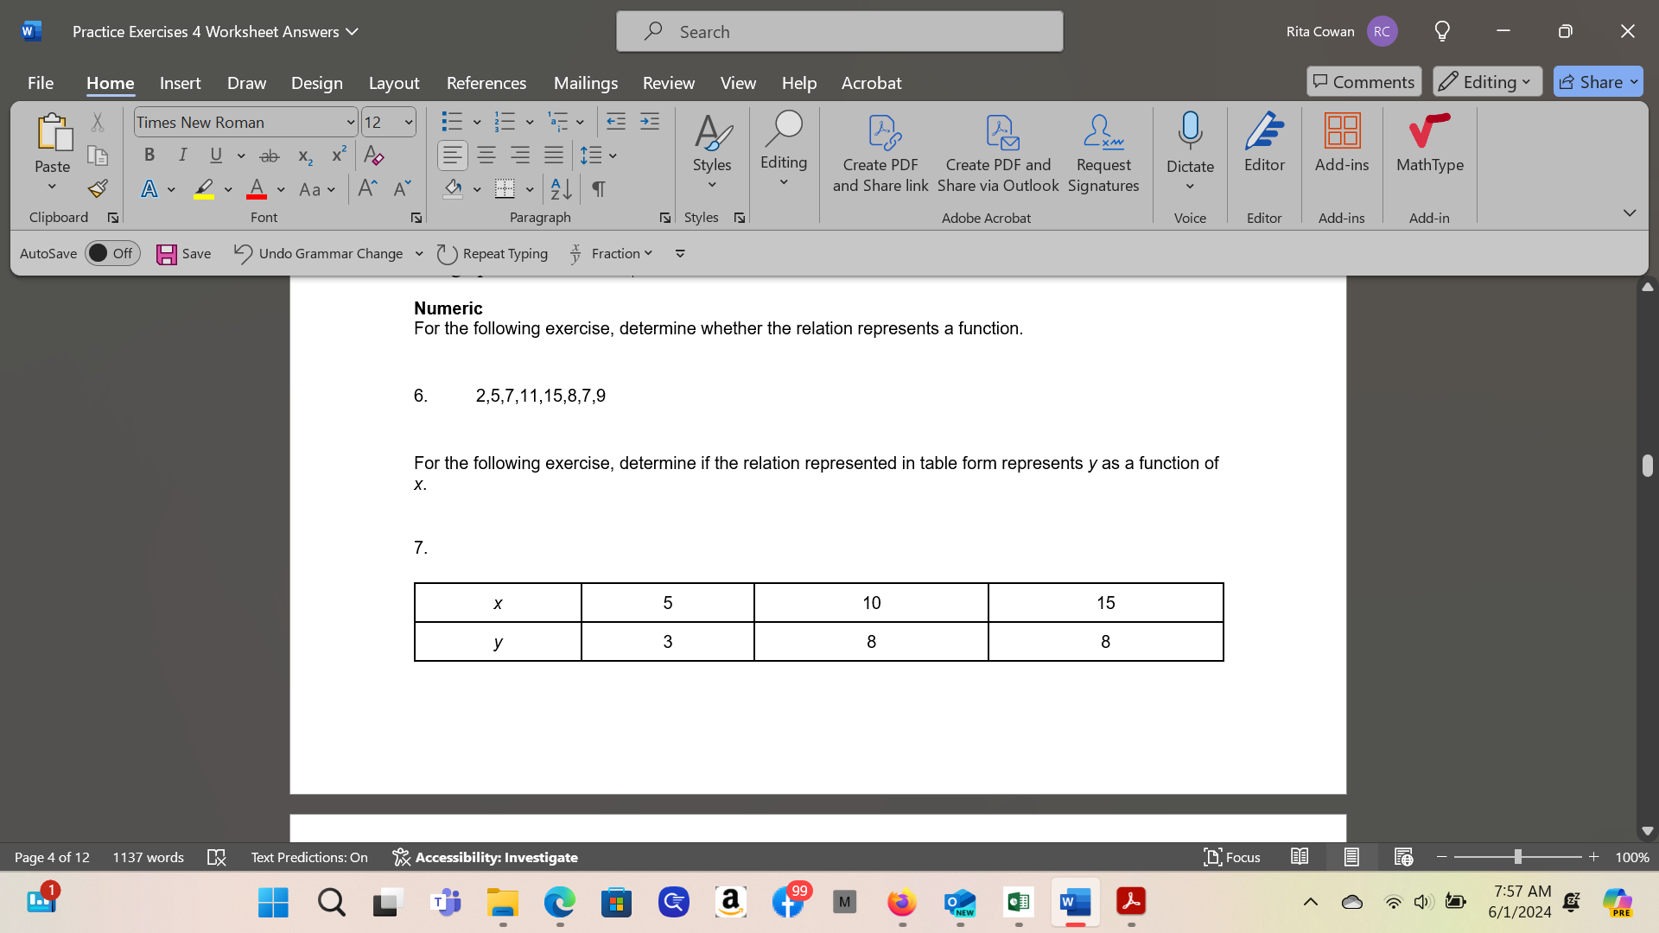
Task: Click Request Signatures icon
Action: click(1103, 153)
